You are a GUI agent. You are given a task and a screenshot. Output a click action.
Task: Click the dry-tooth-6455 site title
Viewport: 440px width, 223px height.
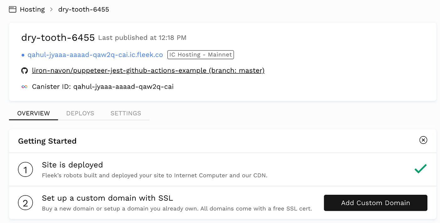coord(58,38)
